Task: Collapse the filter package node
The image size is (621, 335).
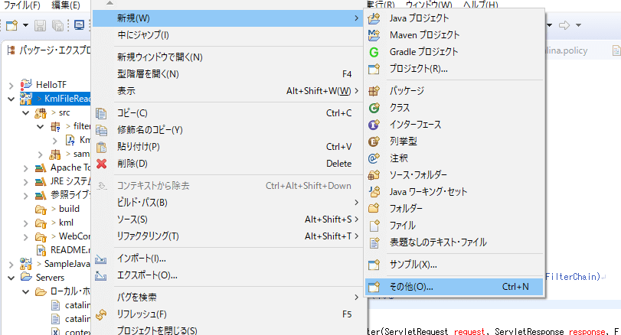Action: click(40, 127)
